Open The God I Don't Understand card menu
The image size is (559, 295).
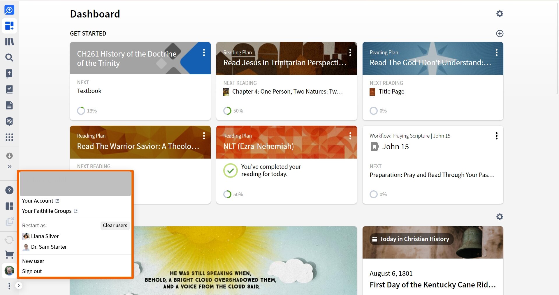tap(496, 52)
